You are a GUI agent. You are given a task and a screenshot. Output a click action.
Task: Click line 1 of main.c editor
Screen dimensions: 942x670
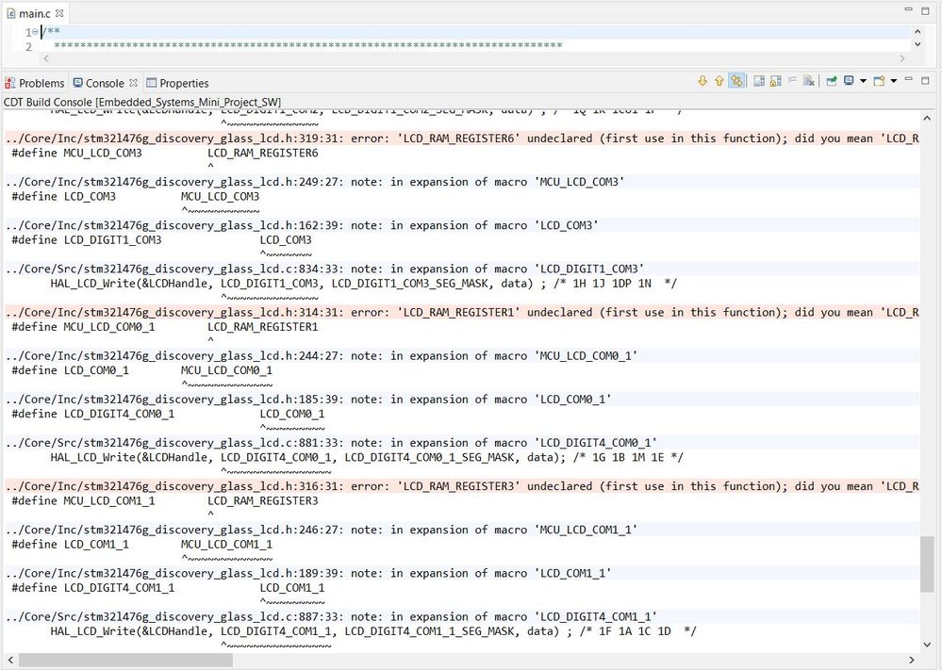pyautogui.click(x=474, y=32)
